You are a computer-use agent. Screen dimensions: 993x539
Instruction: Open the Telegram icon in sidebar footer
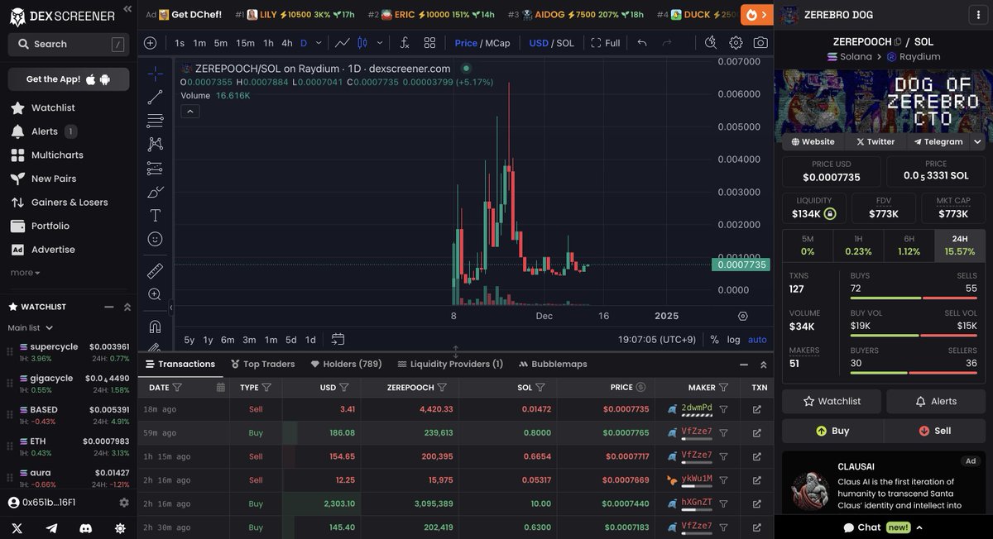coord(51,528)
